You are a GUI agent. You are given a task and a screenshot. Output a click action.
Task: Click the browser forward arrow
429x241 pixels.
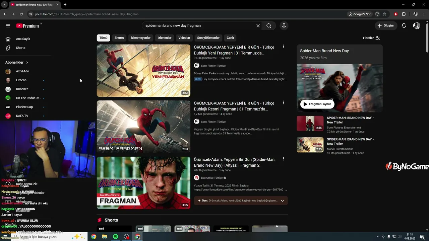pyautogui.click(x=13, y=14)
